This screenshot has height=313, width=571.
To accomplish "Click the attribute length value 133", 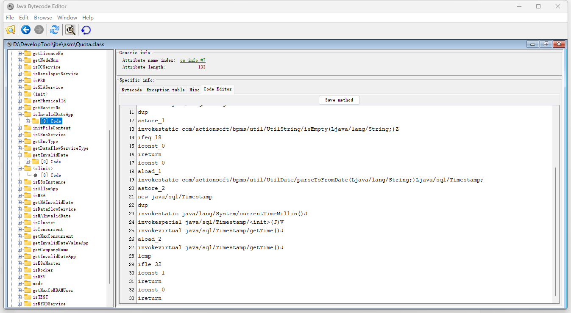I will [202, 67].
